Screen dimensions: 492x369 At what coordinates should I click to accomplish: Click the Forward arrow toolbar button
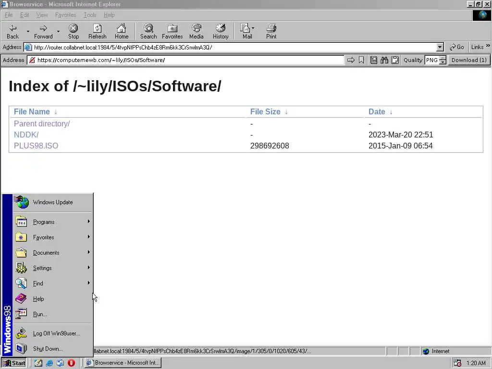coord(43,31)
